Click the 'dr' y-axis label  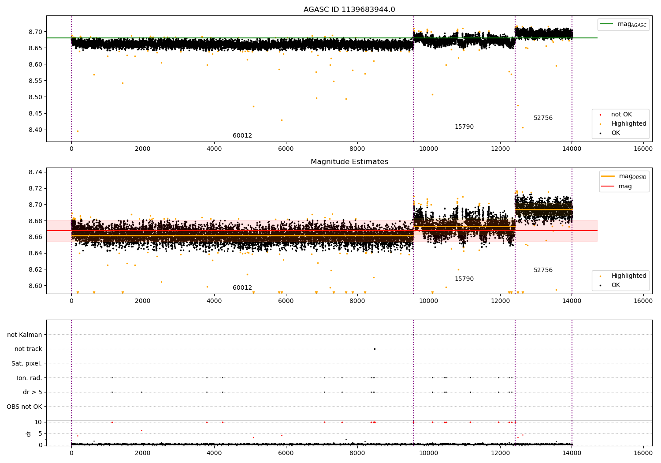pos(29,433)
